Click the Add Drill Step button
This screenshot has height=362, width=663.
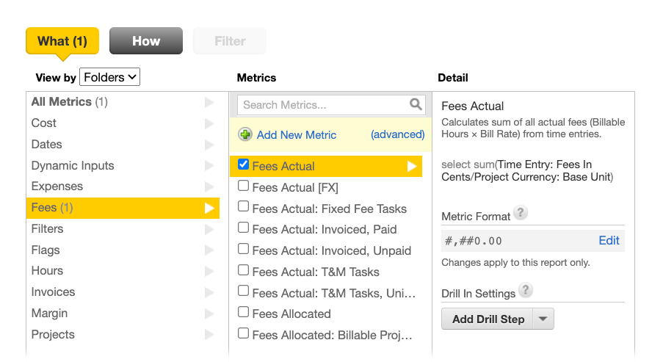[x=488, y=319]
